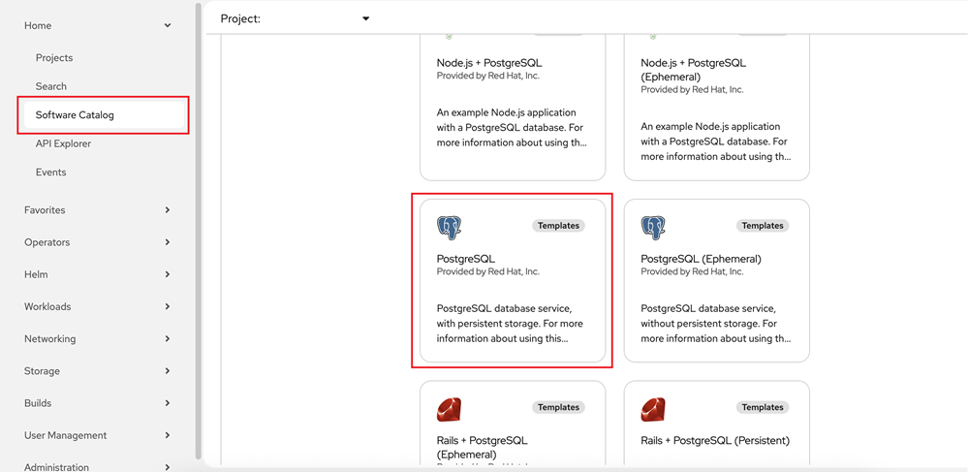Expand the Administration section
The height and width of the screenshot is (472, 969).
click(x=98, y=467)
